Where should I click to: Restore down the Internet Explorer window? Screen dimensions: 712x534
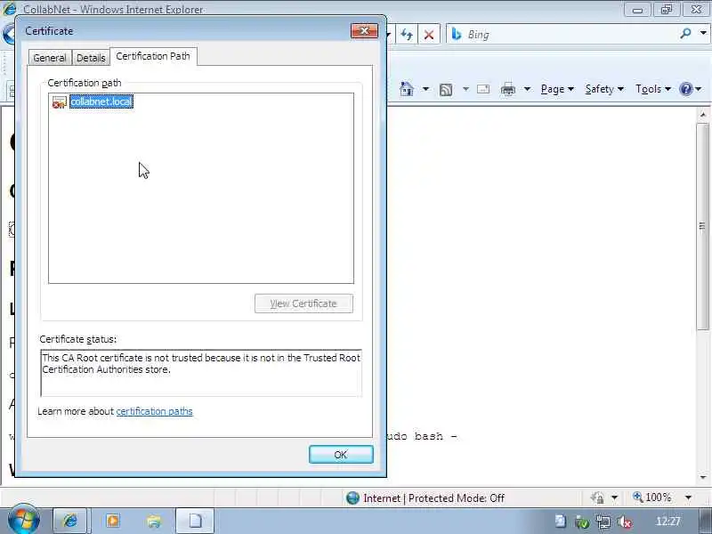click(667, 10)
